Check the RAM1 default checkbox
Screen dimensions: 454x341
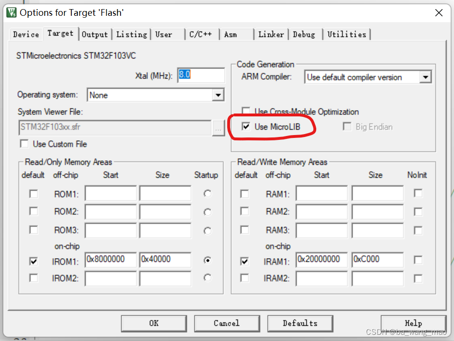tap(244, 193)
